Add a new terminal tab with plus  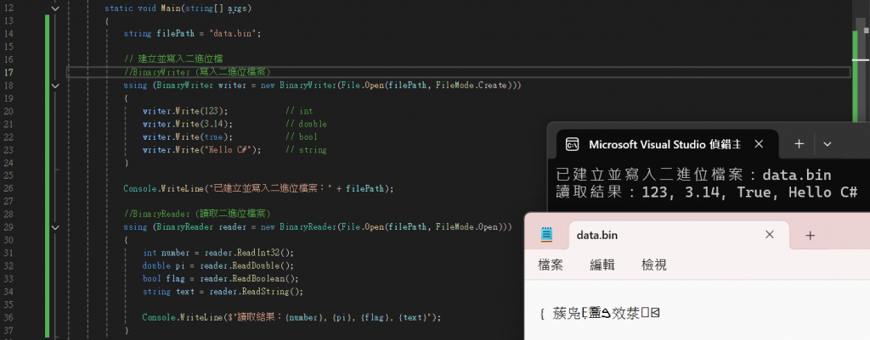[799, 144]
